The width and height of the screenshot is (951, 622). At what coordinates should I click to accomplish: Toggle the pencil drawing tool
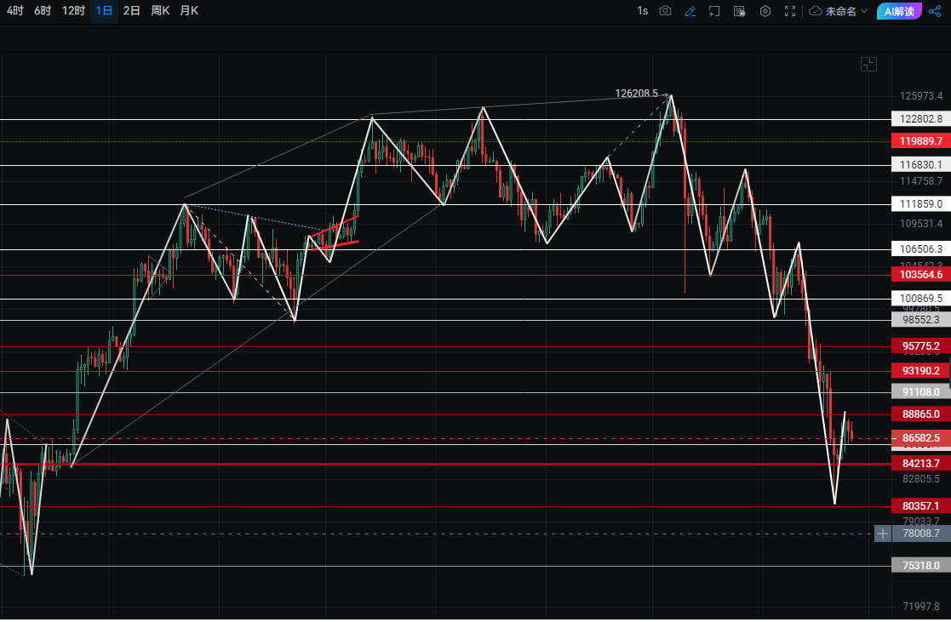point(690,11)
